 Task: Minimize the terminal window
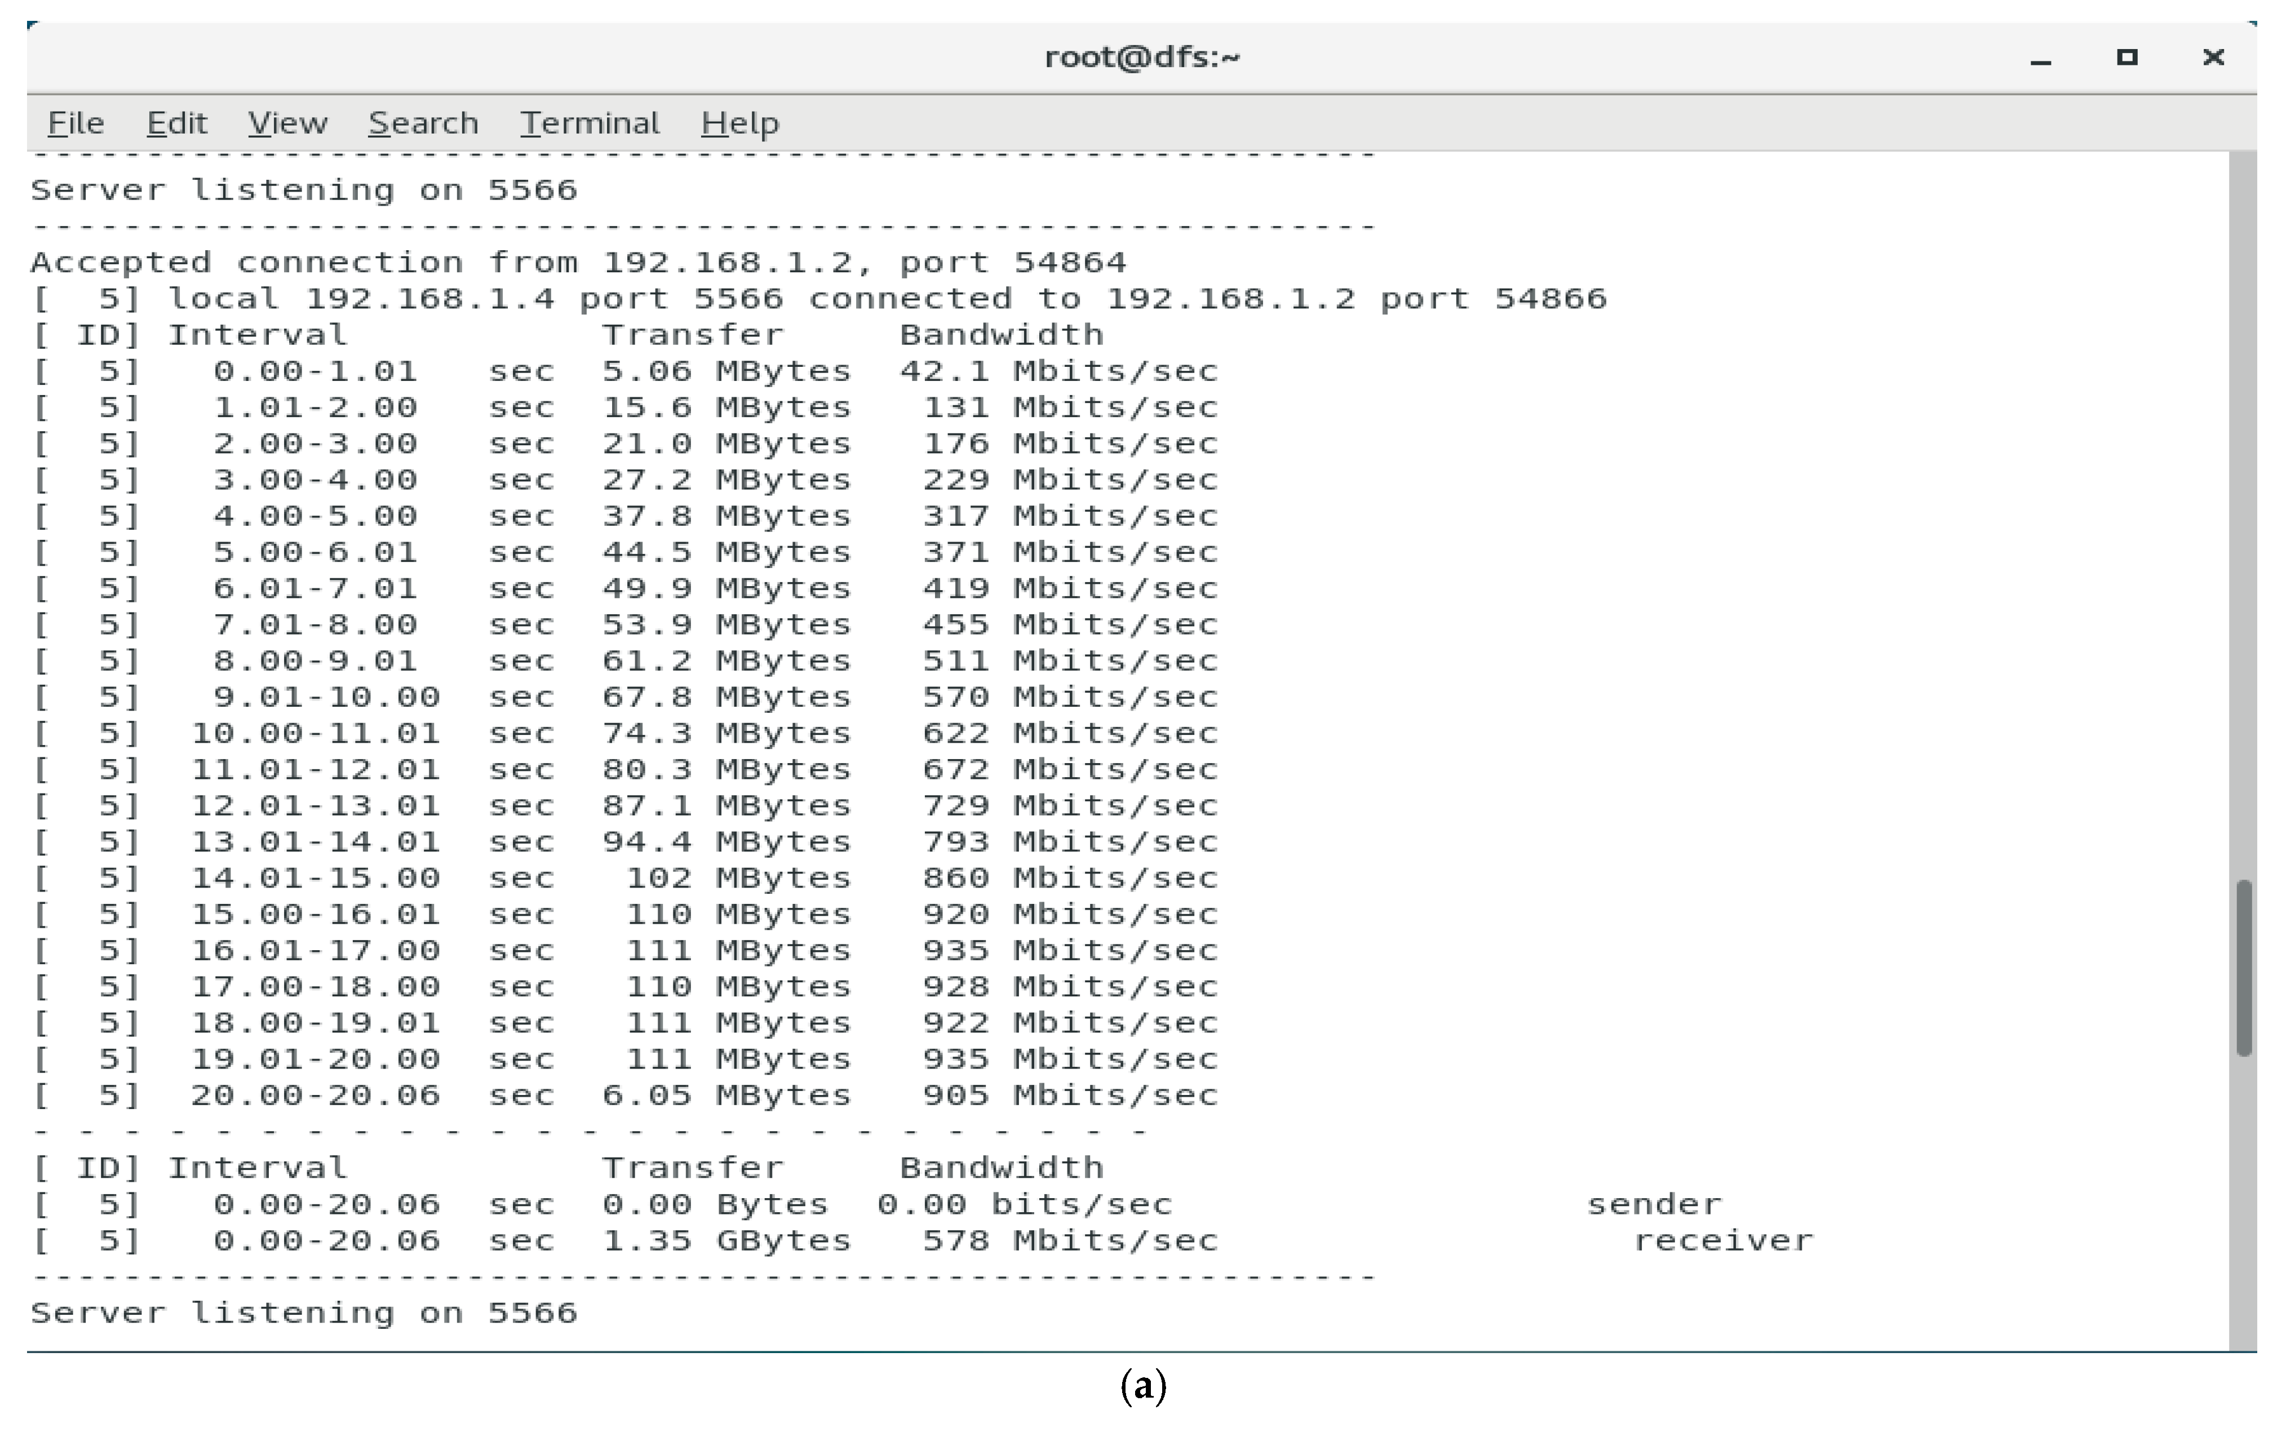[2041, 59]
